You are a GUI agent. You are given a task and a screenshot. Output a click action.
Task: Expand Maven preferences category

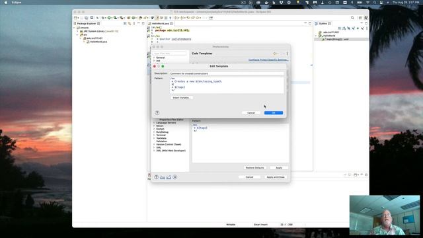tap(154, 126)
